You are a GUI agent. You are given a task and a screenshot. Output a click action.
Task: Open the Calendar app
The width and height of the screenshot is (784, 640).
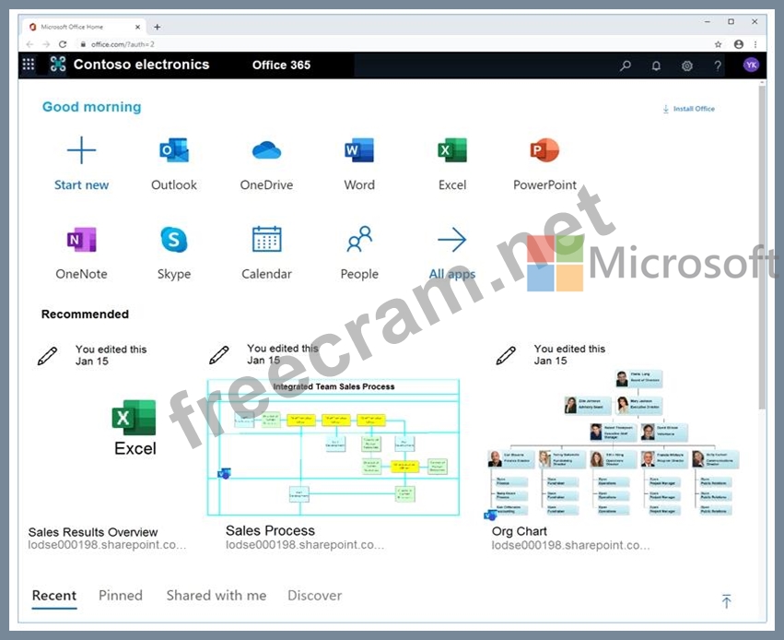pyautogui.click(x=266, y=239)
